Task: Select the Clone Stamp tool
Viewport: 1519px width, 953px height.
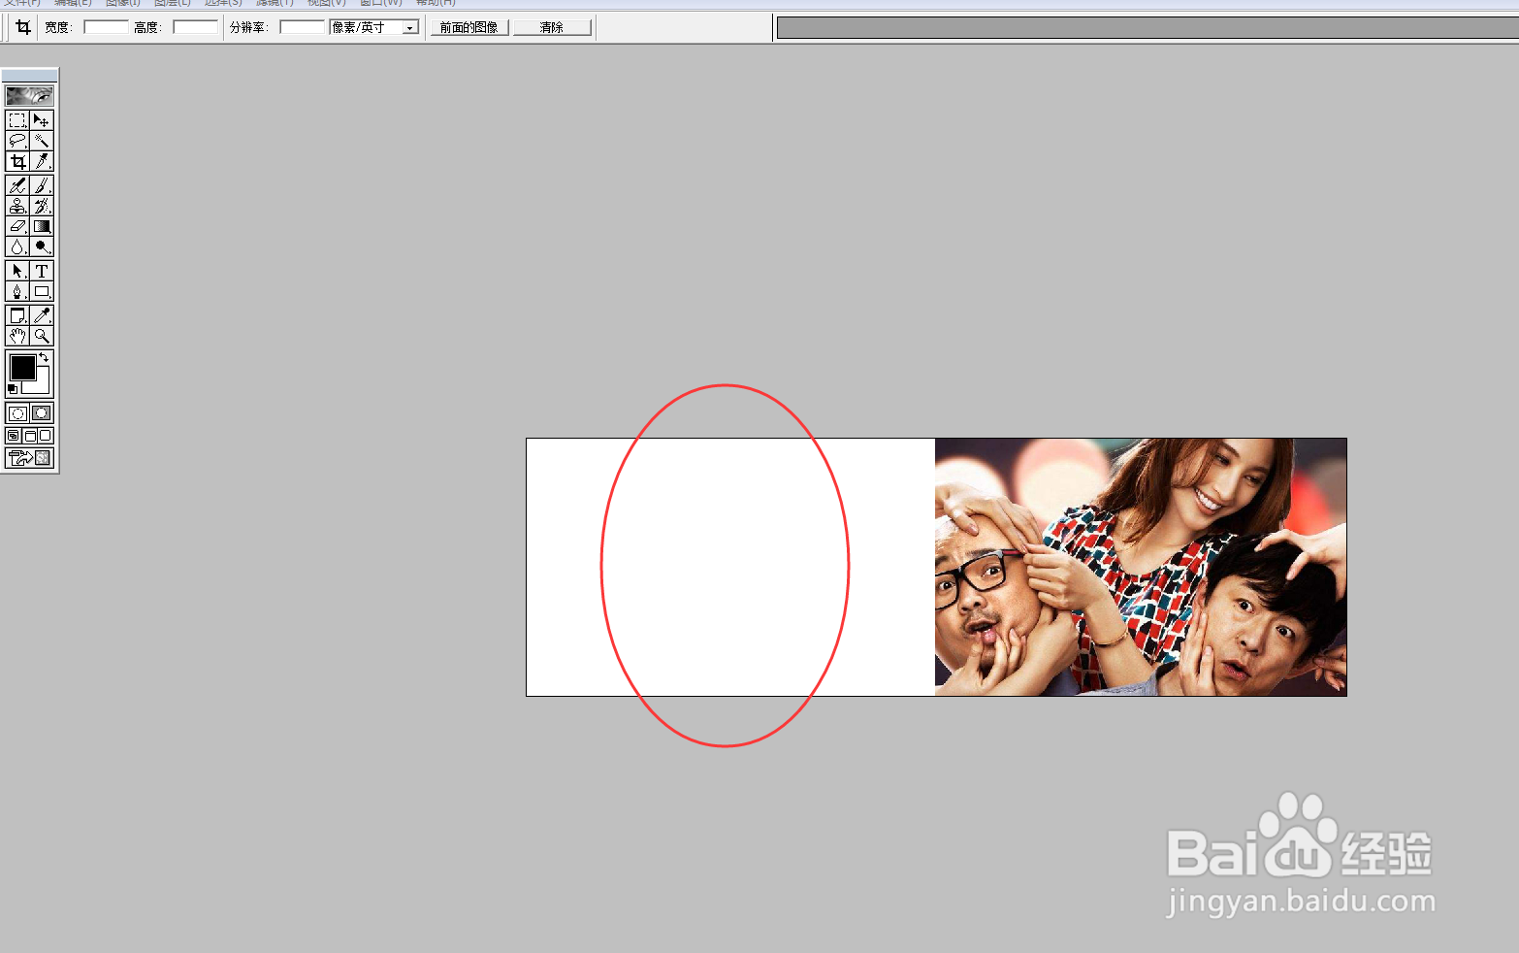Action: coord(17,206)
